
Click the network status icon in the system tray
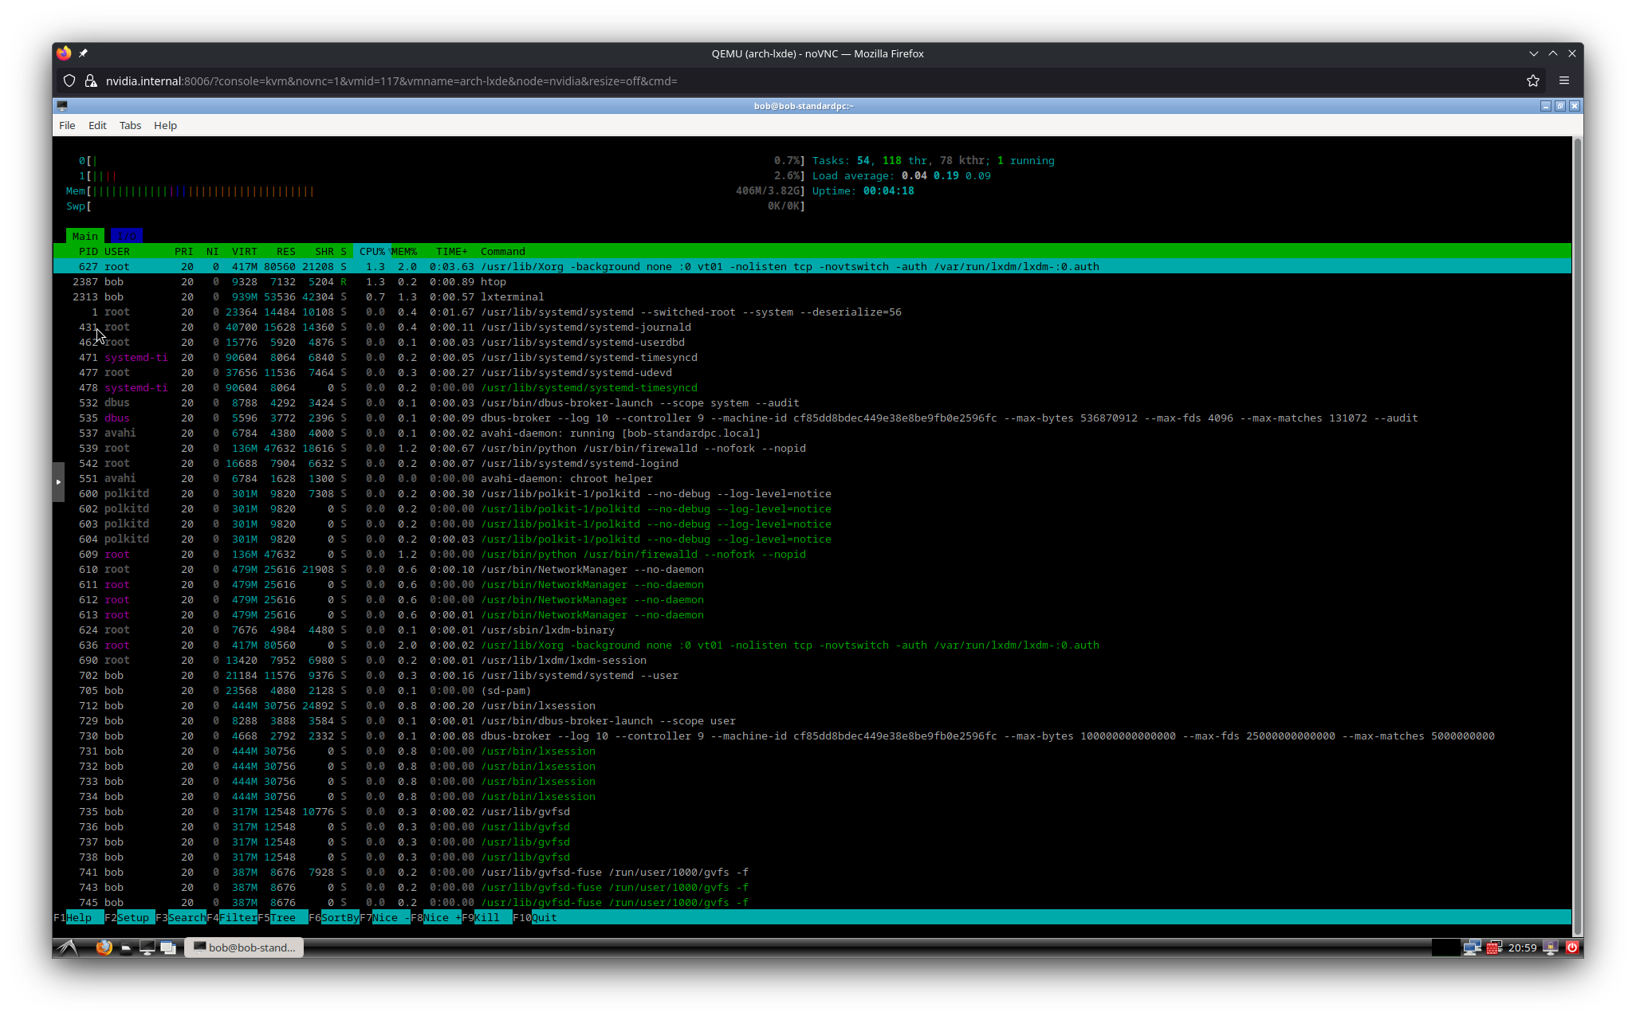[x=1473, y=947]
